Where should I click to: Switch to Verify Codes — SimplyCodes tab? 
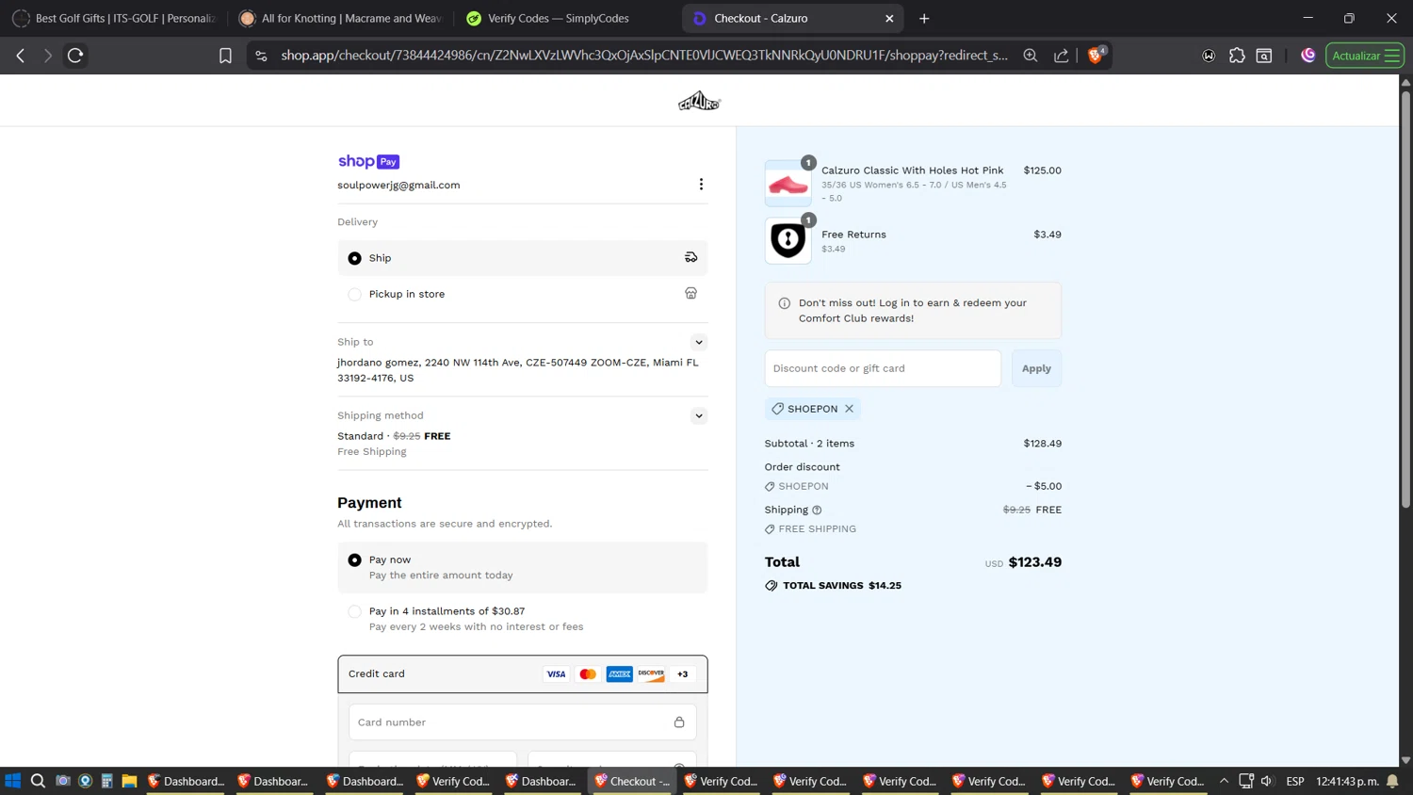567,18
